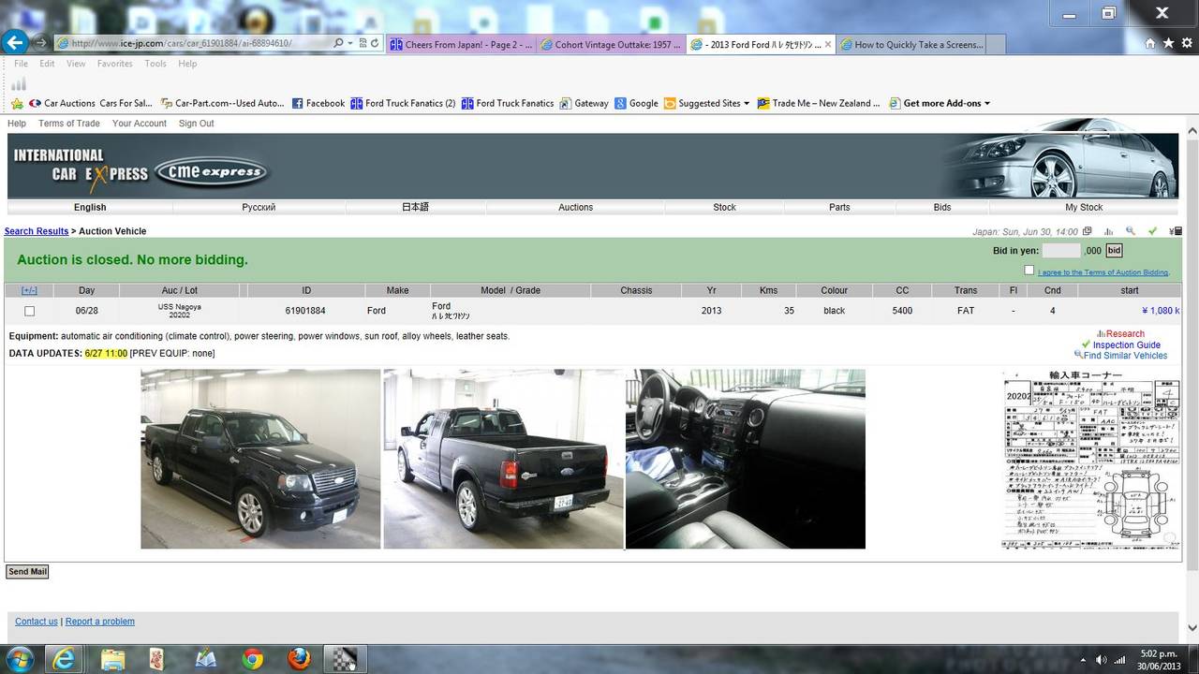Open Car-Part.com bookmark in favorites bar
The width and height of the screenshot is (1199, 674).
tap(222, 103)
